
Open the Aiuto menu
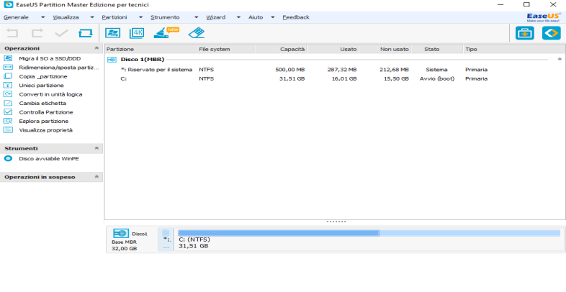(x=256, y=17)
